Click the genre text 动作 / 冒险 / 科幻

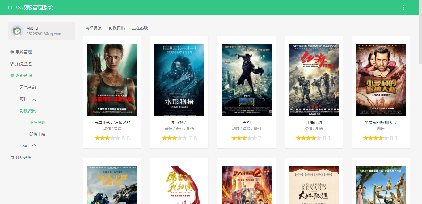tap(247, 129)
